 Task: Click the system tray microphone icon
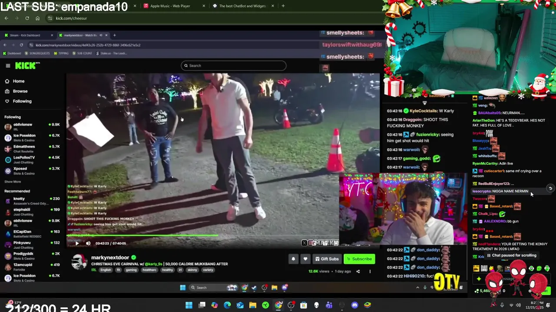point(502,305)
